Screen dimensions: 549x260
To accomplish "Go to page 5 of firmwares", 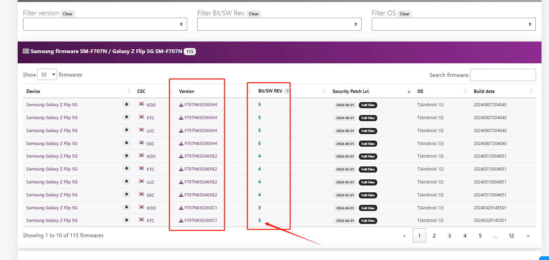I will click(480, 235).
